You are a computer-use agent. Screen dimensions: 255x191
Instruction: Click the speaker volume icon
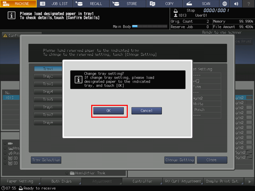click(236, 3)
